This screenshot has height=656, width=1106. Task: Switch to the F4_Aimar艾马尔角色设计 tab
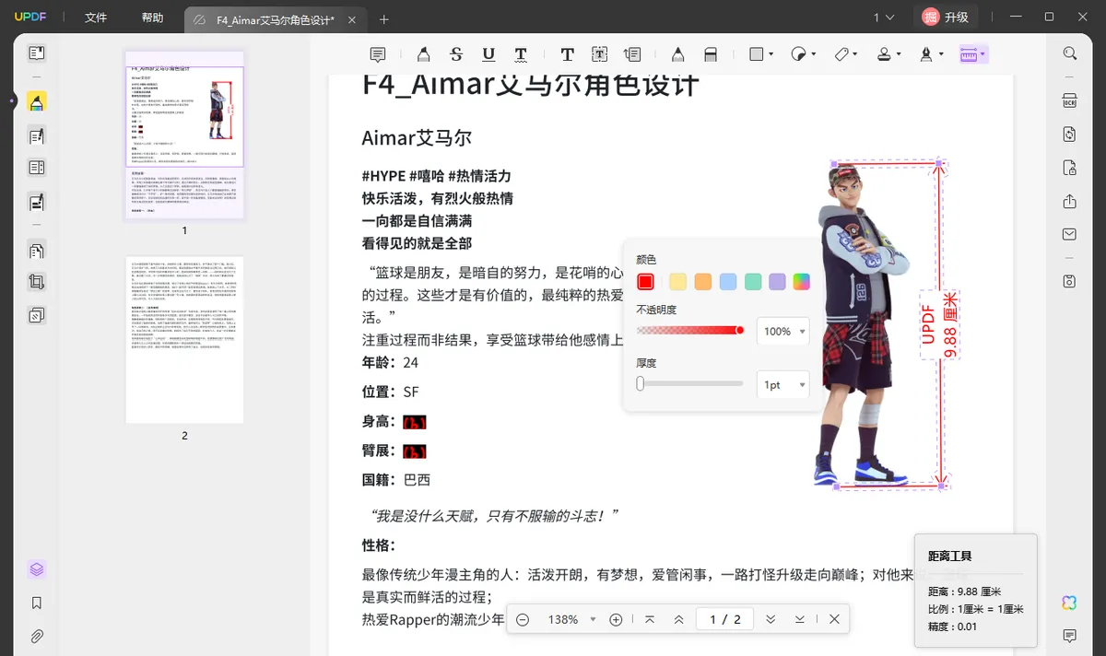click(276, 19)
